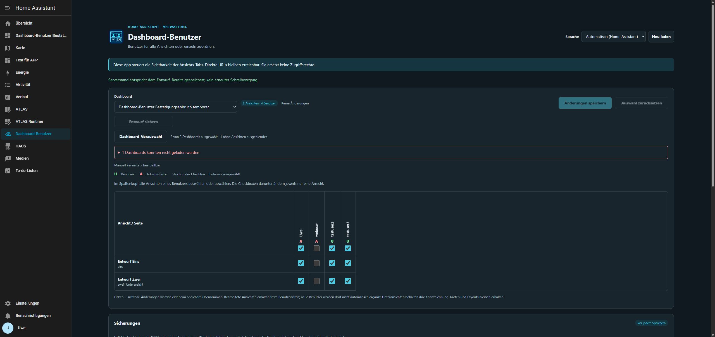Image resolution: width=715 pixels, height=337 pixels.
Task: Select Dashboard-Benutzer in the sidebar
Action: click(36, 134)
